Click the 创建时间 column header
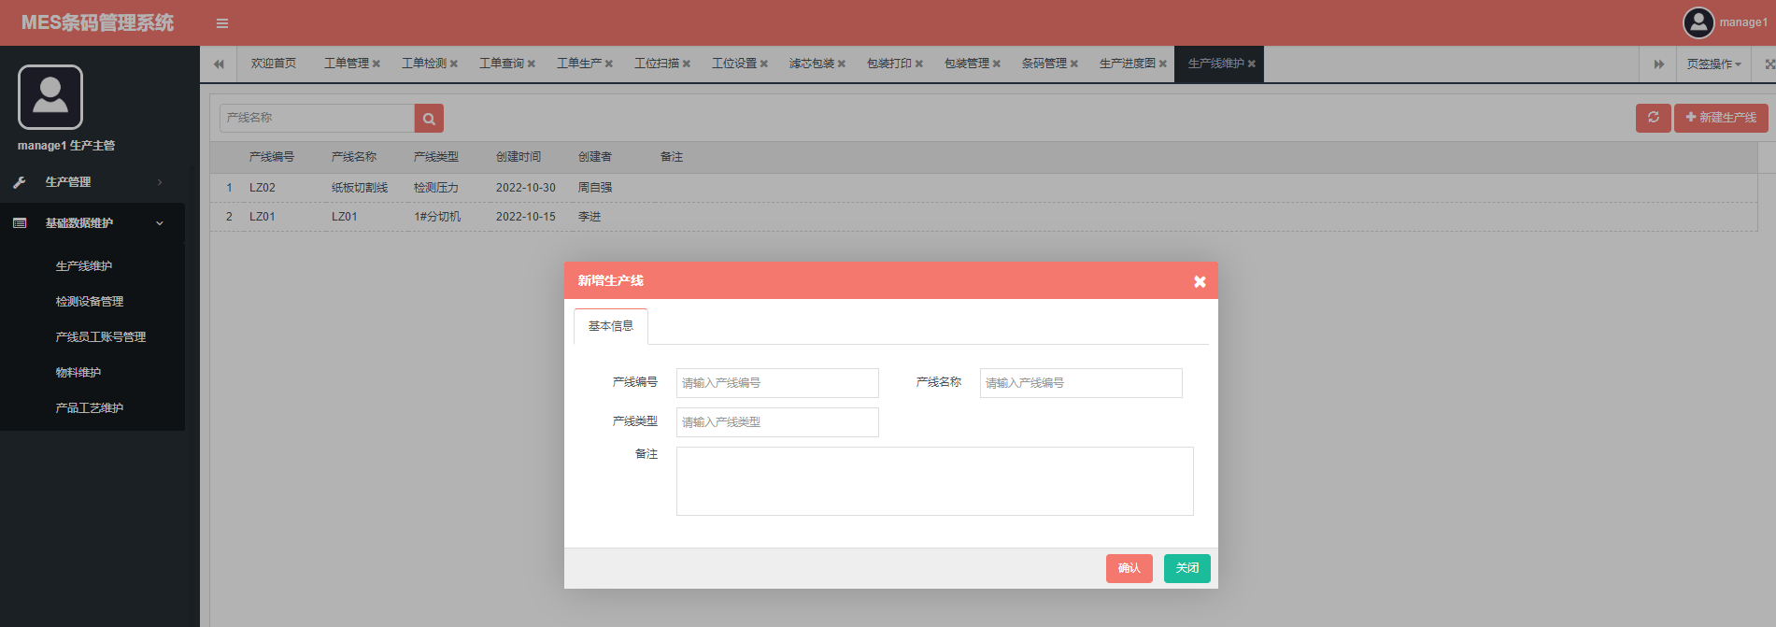 (519, 157)
